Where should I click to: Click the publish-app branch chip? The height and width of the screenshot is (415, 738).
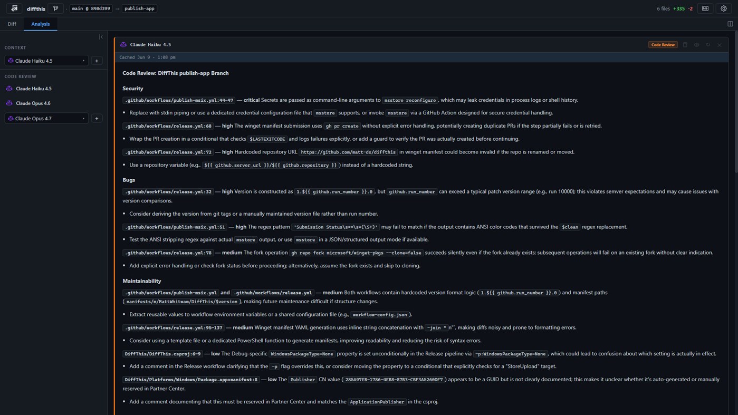pos(139,8)
